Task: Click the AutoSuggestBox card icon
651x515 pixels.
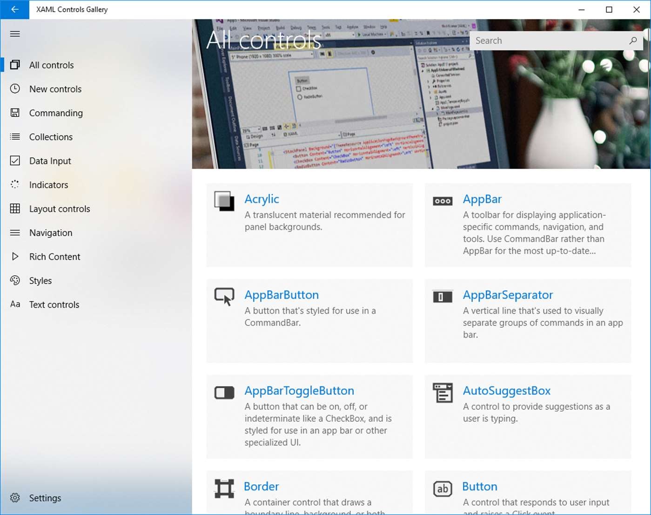Action: coord(443,393)
